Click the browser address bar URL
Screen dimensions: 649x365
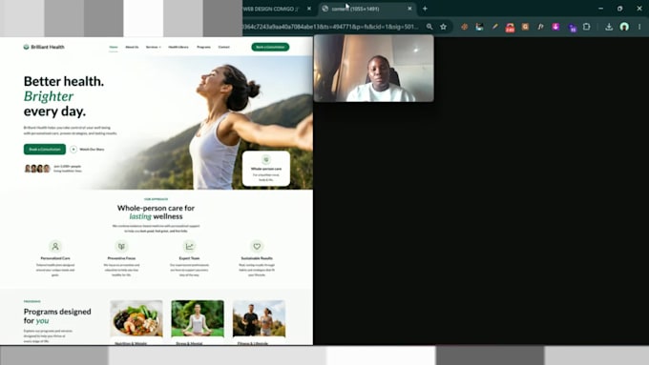click(331, 27)
